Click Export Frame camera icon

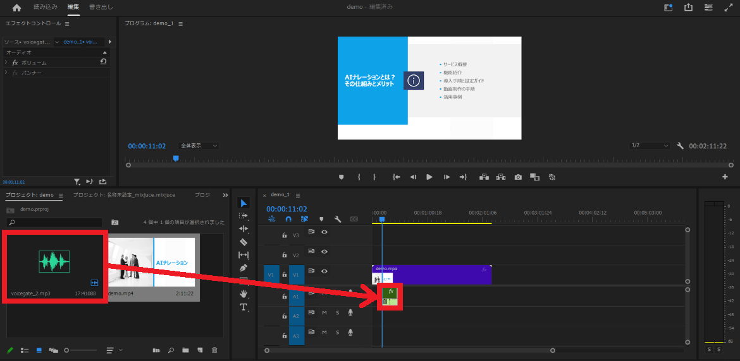pyautogui.click(x=518, y=177)
